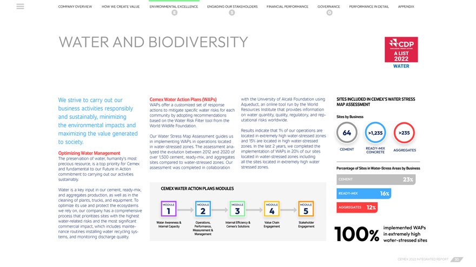Click 'Sites by Business' subheading
The image size is (476, 267).
[x=350, y=117]
